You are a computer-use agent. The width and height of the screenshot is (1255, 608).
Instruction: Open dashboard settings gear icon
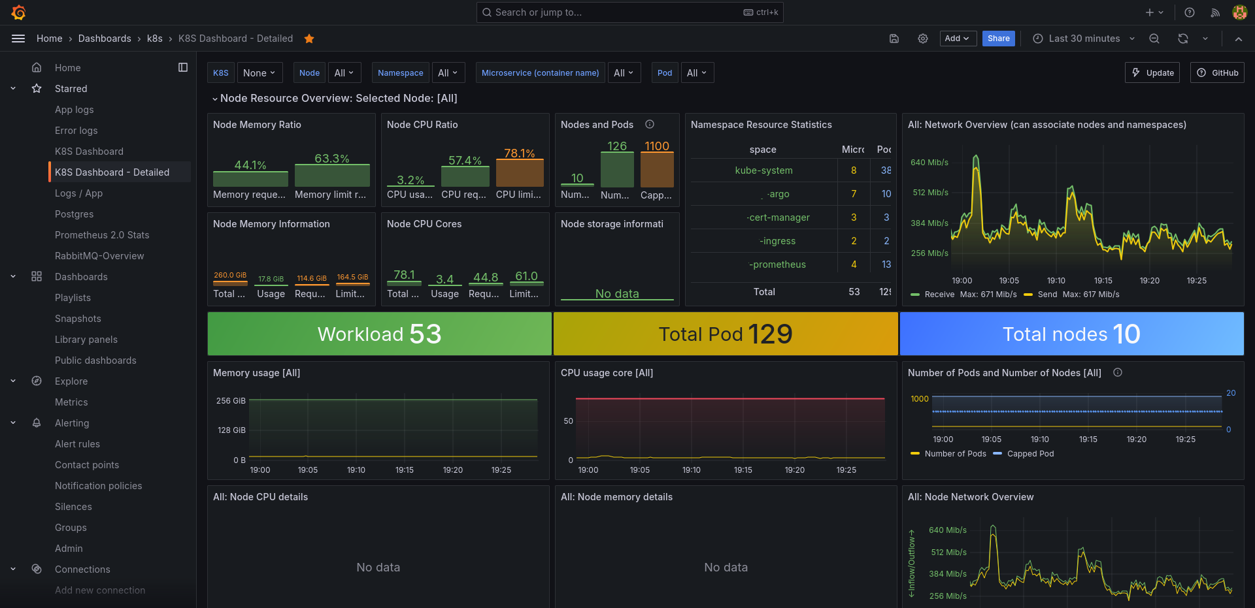point(923,39)
